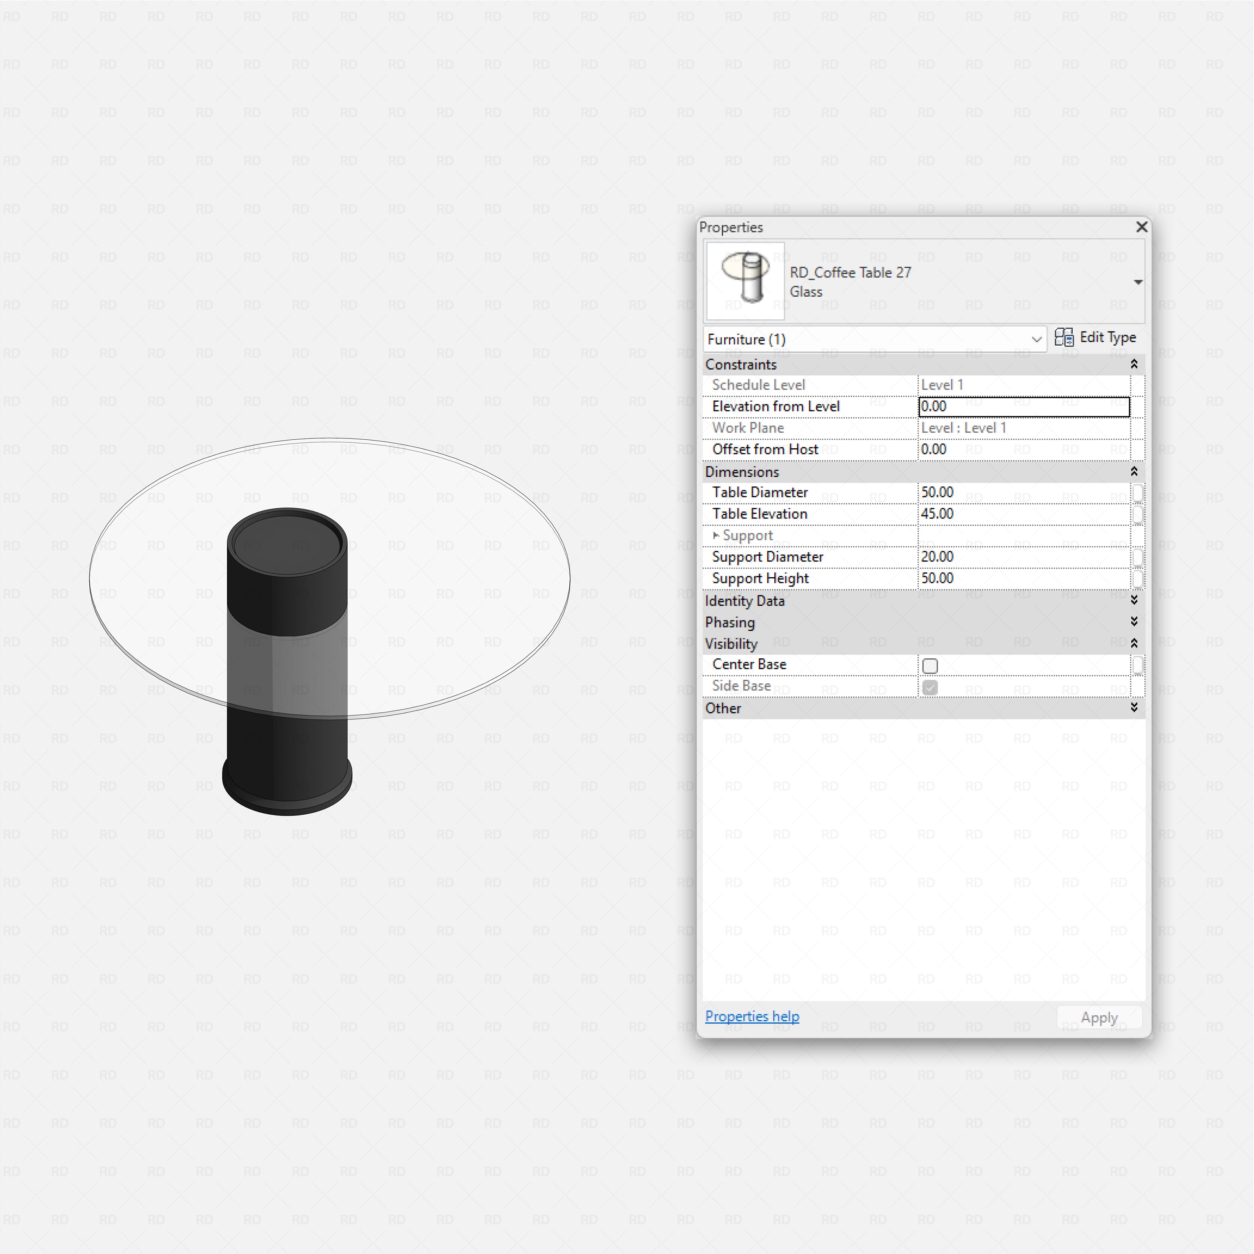Click associate button beside Support Height
Screen dimensions: 1254x1254
click(1138, 578)
